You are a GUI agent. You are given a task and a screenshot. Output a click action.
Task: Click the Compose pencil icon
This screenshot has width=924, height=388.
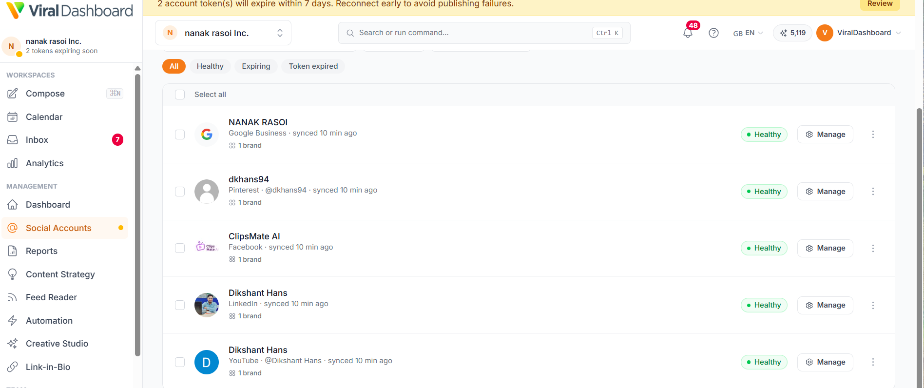coord(13,94)
